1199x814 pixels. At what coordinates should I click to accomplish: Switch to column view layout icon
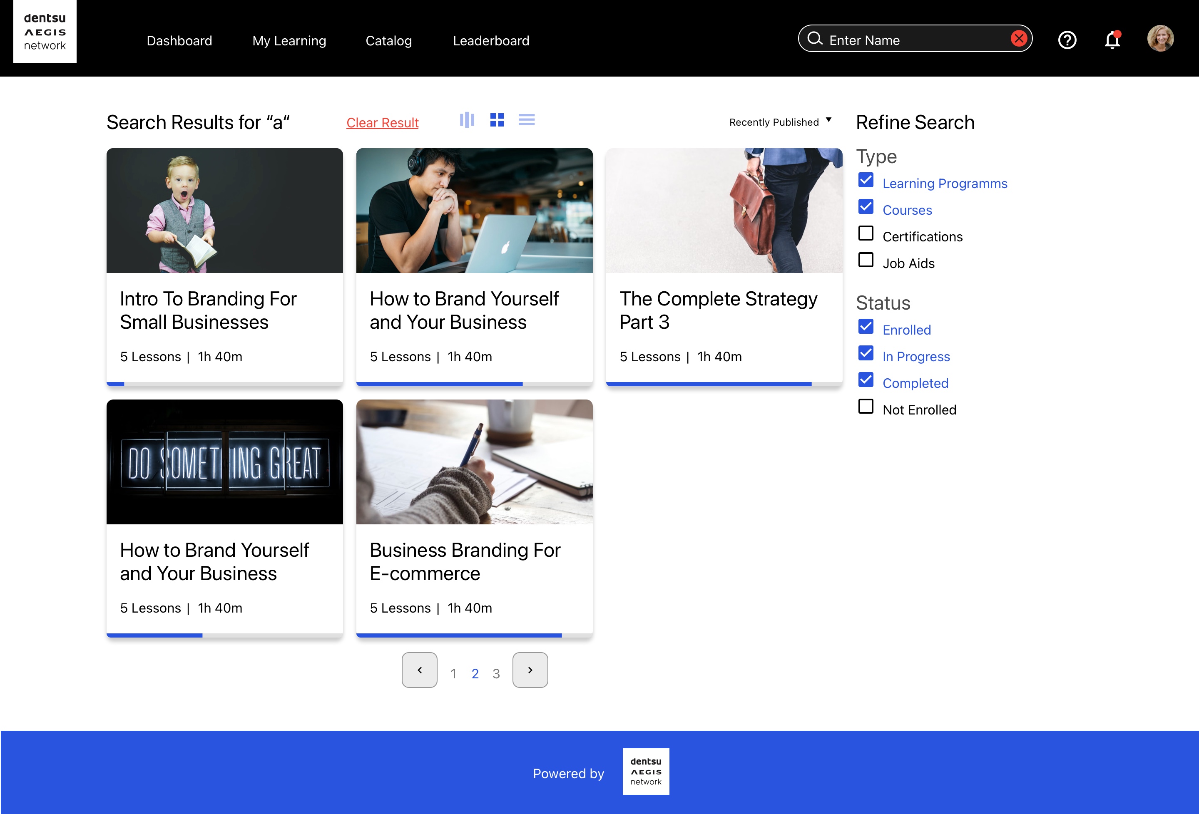467,120
